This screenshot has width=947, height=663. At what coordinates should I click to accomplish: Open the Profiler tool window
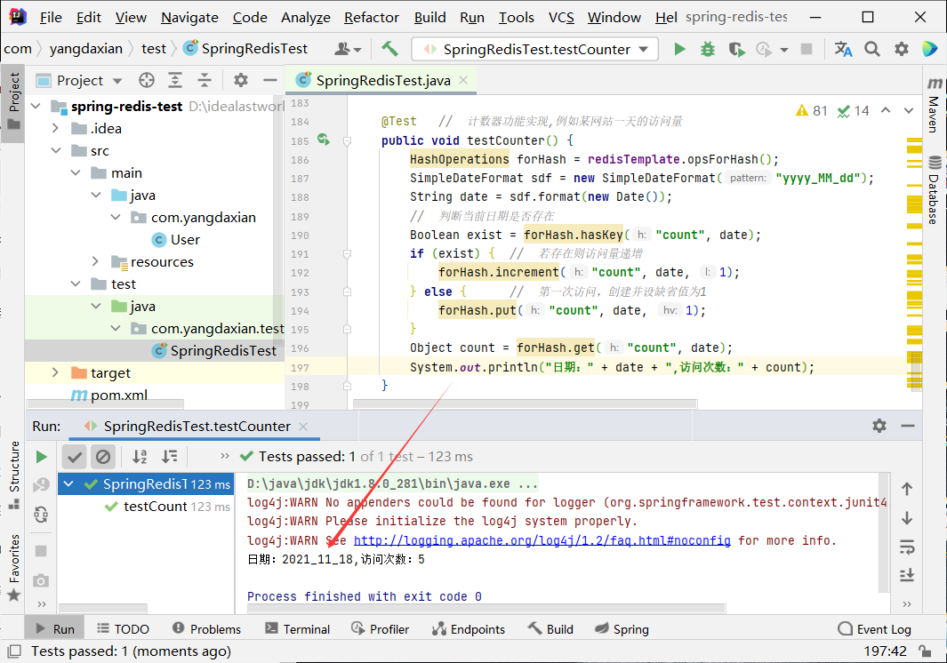click(381, 629)
